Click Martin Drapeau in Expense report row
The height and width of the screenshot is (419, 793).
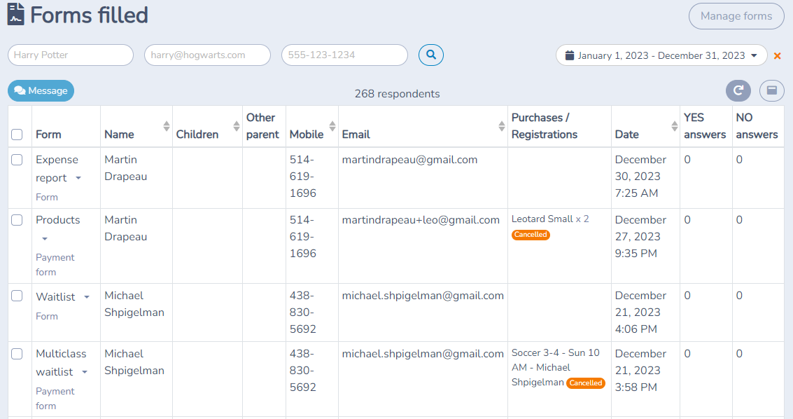click(x=125, y=168)
